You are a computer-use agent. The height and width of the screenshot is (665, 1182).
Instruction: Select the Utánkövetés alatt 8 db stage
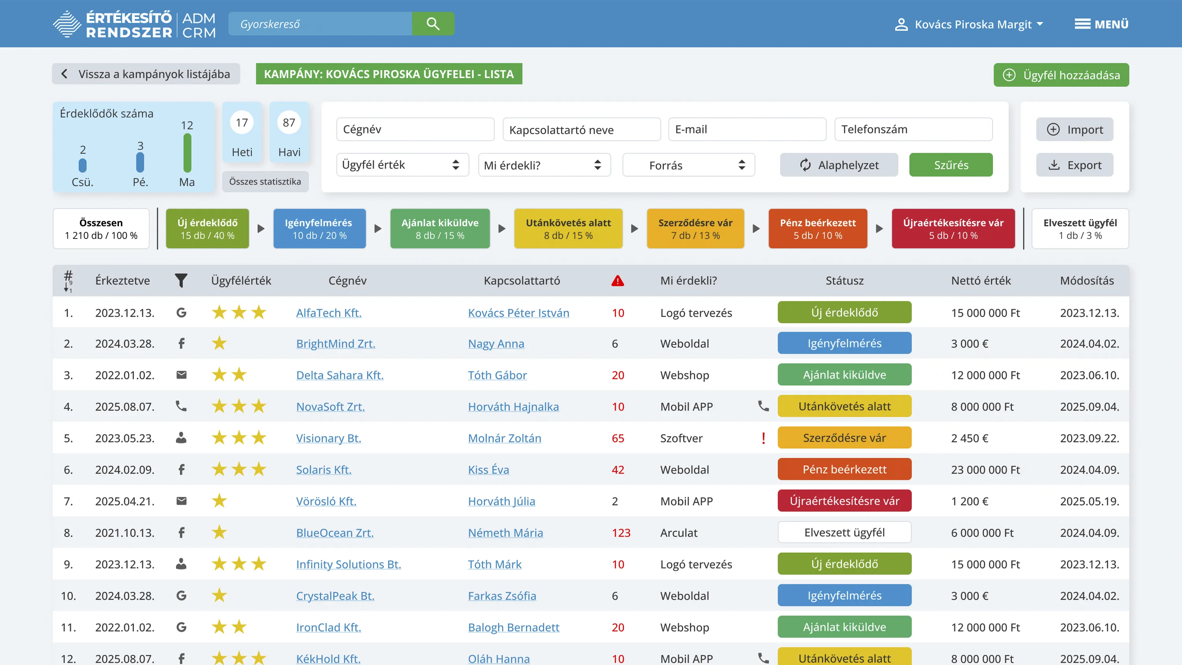click(x=568, y=228)
